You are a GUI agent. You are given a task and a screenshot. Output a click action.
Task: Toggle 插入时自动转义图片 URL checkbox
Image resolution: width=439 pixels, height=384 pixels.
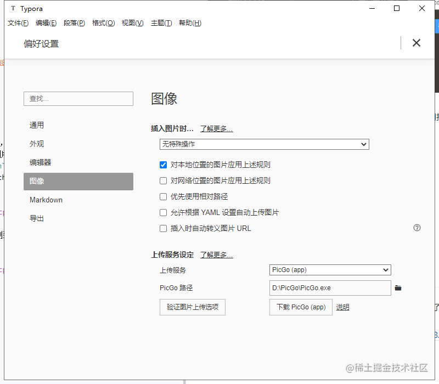click(x=163, y=229)
